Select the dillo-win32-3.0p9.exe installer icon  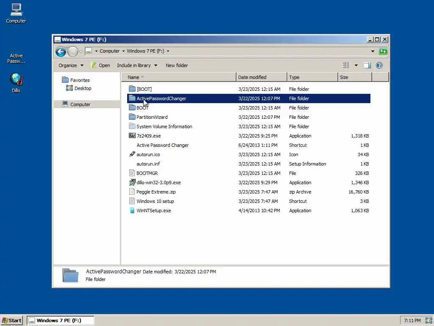pos(132,182)
